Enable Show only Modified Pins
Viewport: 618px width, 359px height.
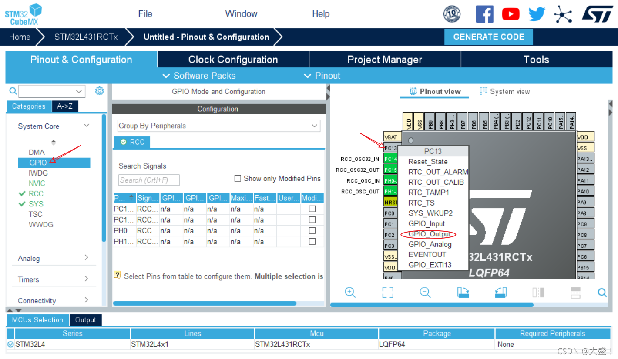(238, 178)
